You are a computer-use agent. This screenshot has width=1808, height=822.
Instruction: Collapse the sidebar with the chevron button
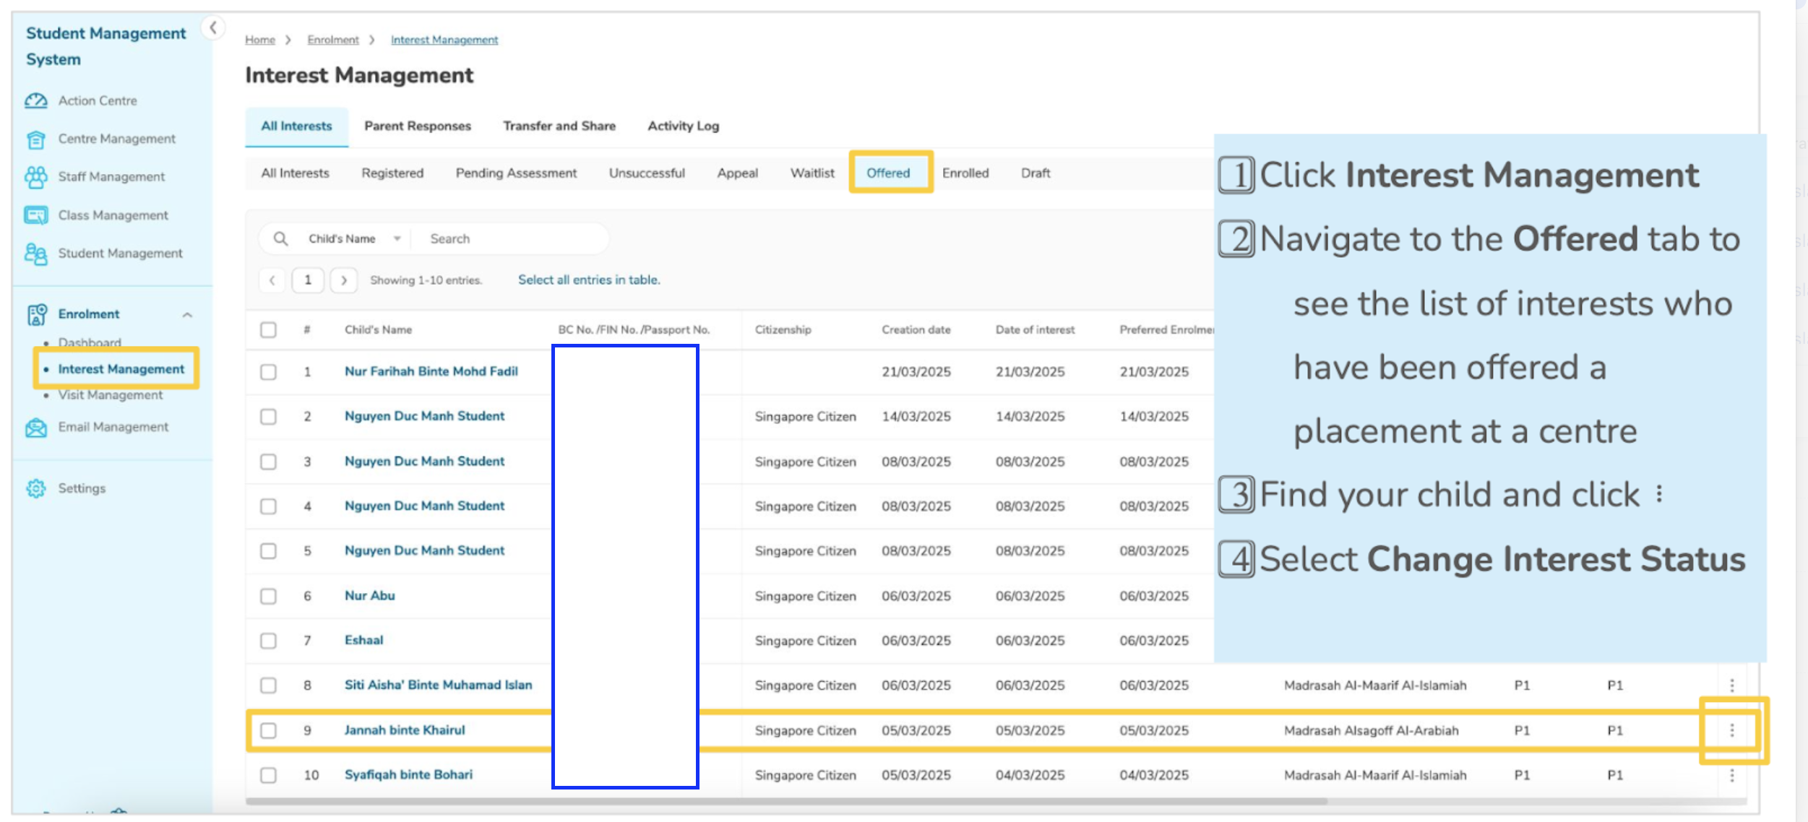213,28
